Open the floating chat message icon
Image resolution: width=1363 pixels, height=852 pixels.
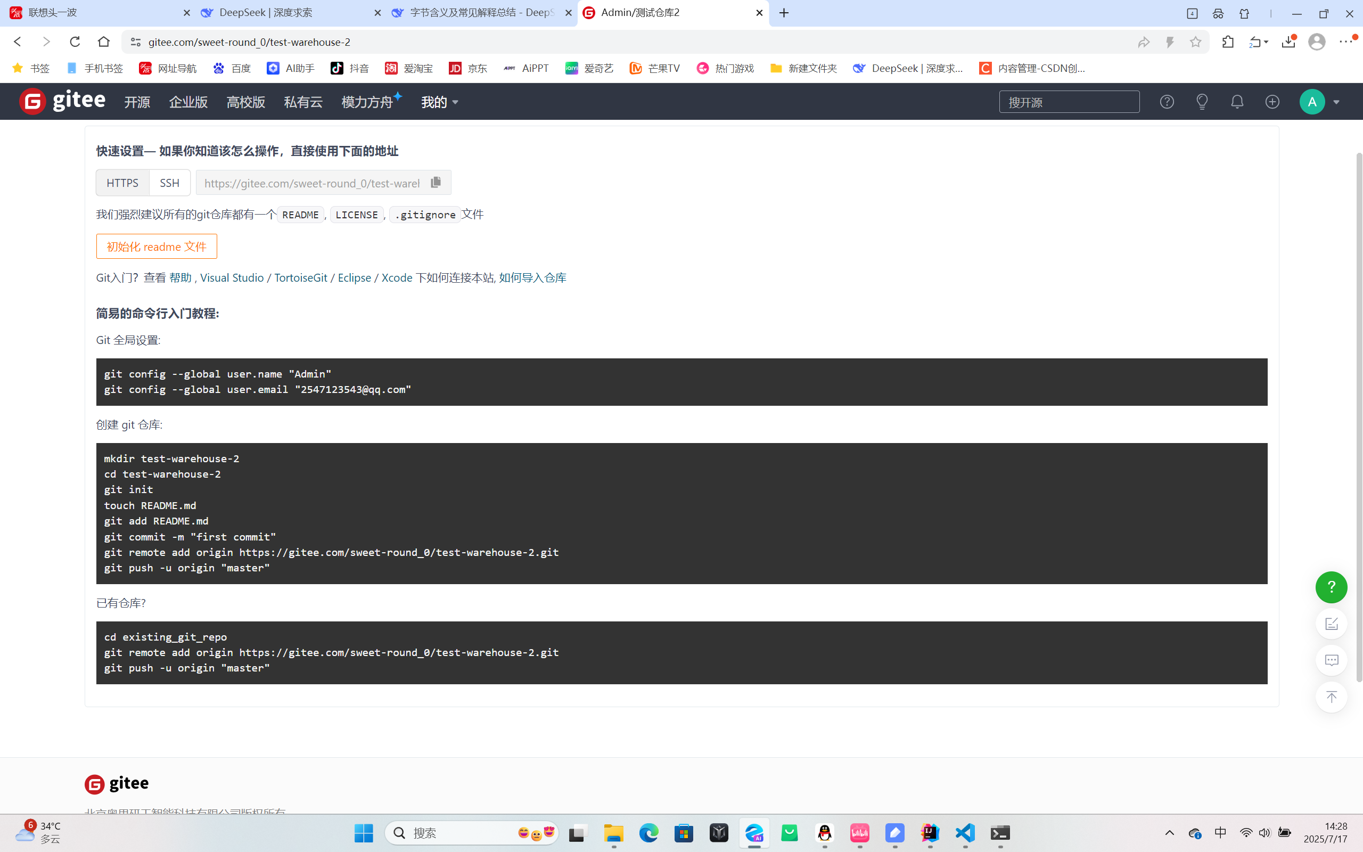pos(1331,660)
